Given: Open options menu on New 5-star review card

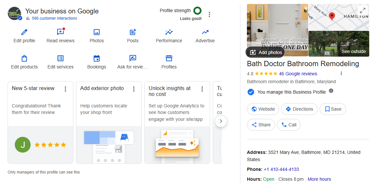Looking at the screenshot, I should pyautogui.click(x=65, y=89).
